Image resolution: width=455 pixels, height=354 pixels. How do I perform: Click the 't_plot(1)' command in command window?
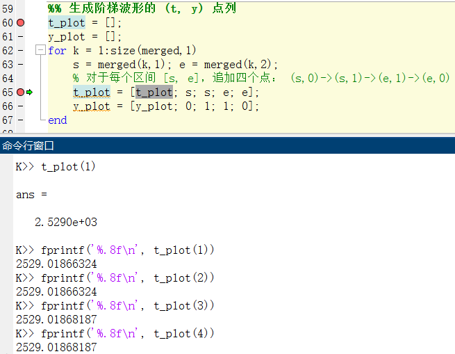[x=68, y=167]
